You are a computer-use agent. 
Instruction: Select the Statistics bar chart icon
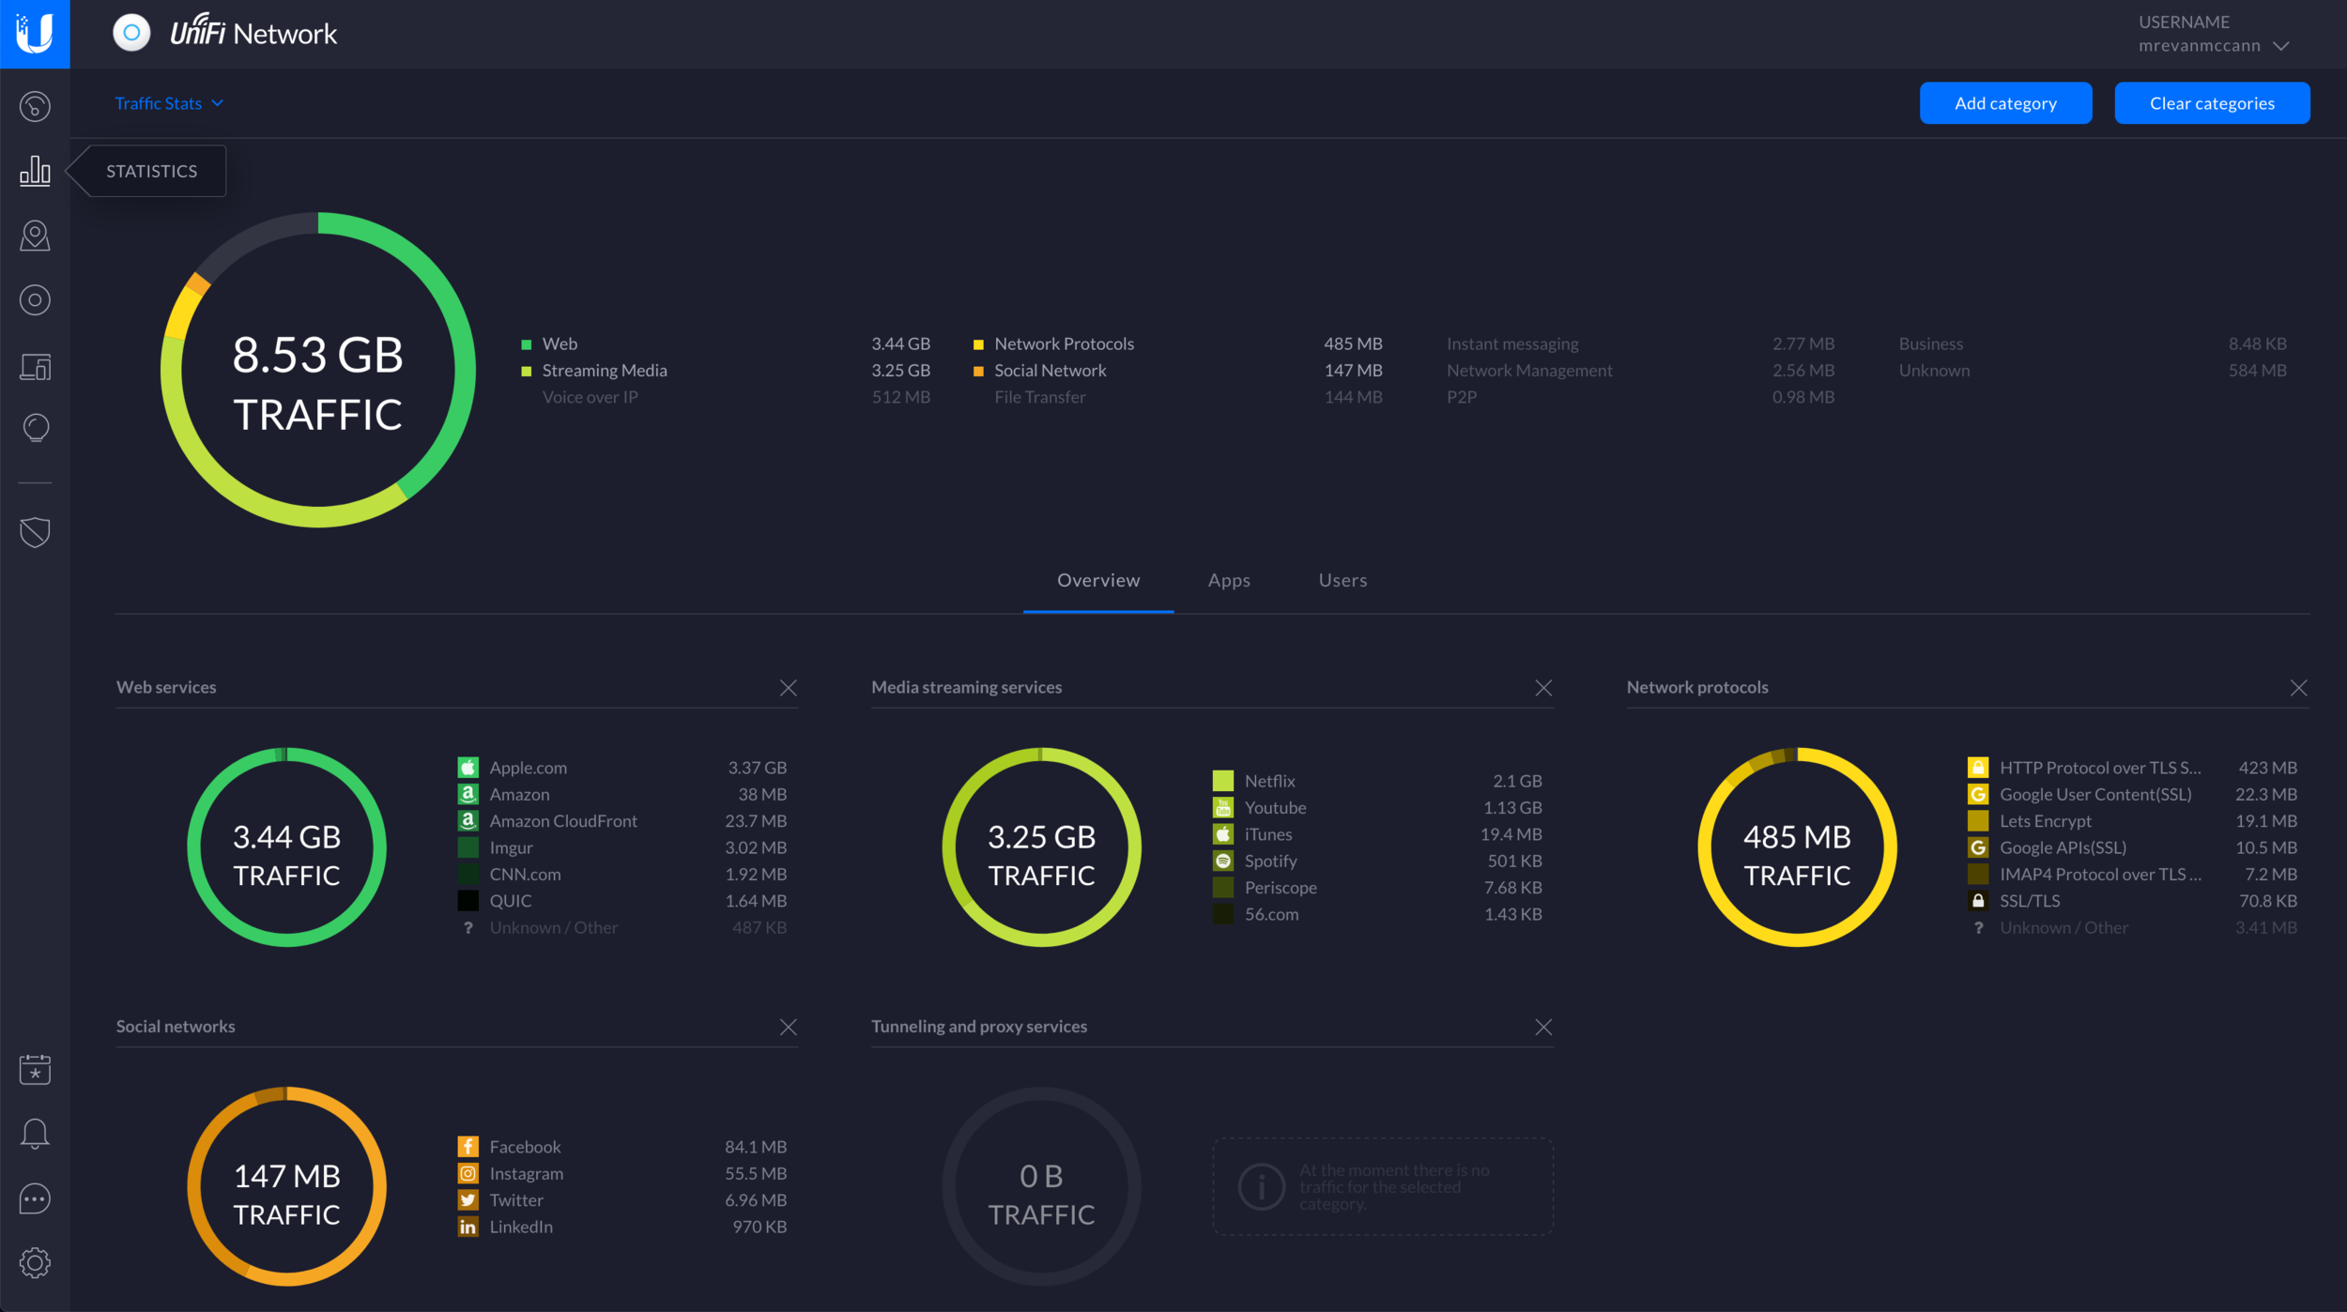point(35,171)
